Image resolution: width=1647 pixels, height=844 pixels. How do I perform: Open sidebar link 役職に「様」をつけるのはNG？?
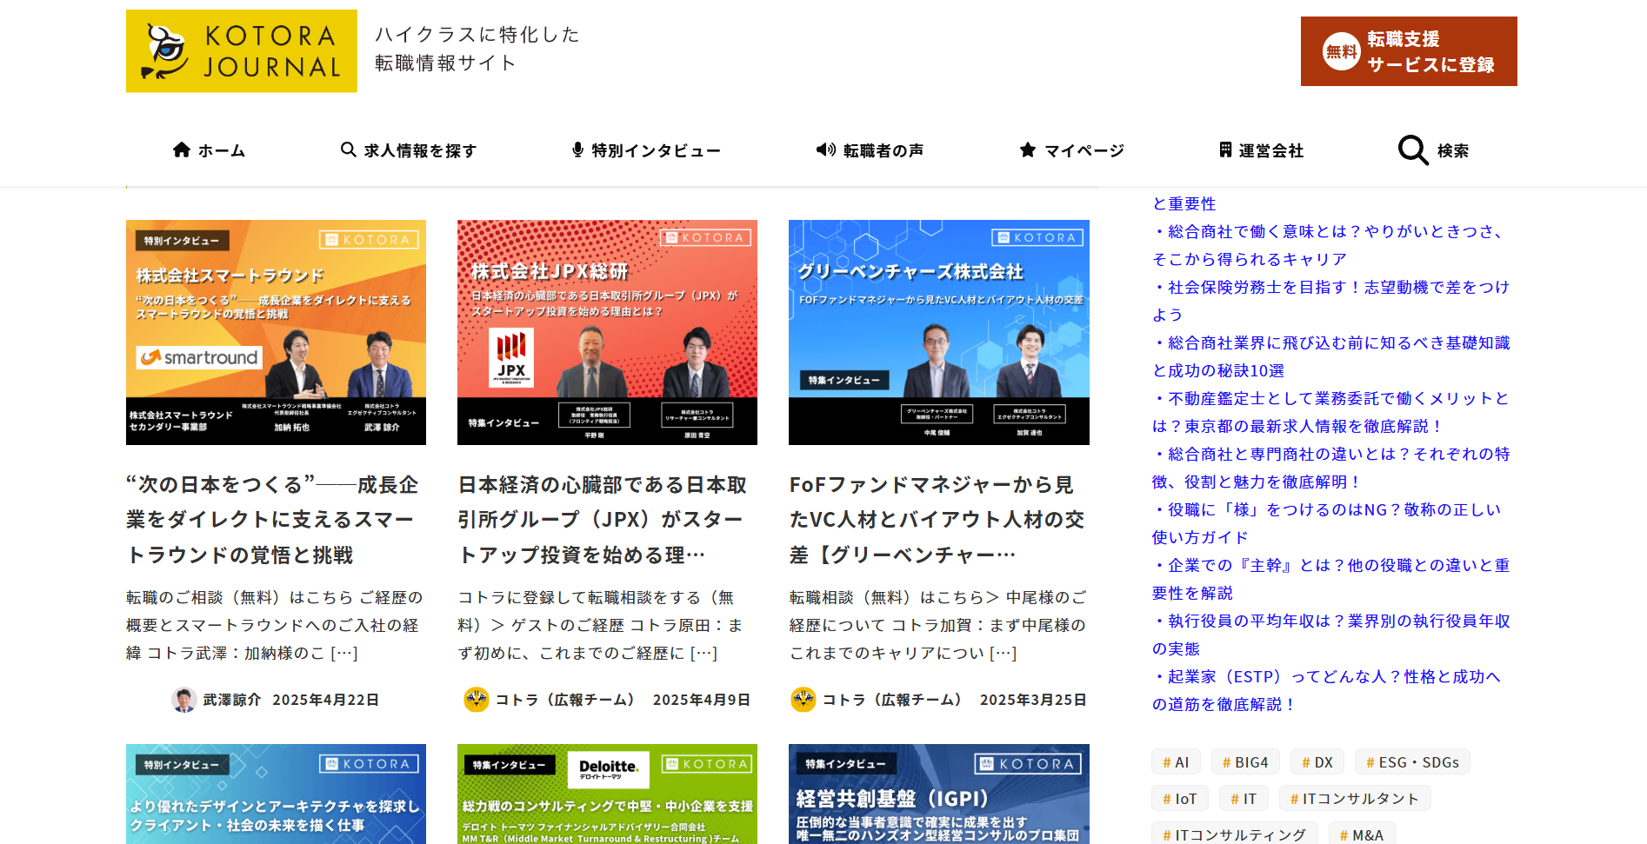point(1327,523)
